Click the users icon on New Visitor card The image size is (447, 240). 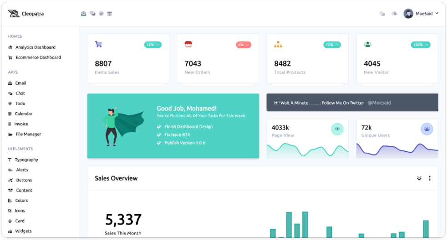pyautogui.click(x=368, y=45)
